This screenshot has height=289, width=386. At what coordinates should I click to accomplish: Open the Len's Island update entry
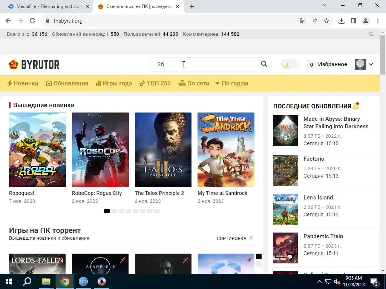[x=318, y=198]
